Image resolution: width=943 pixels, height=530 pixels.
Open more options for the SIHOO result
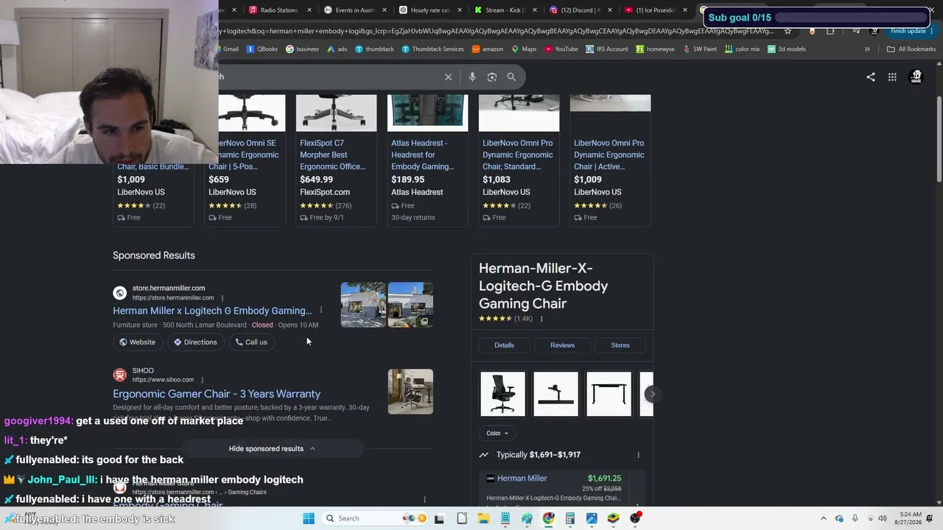202,380
